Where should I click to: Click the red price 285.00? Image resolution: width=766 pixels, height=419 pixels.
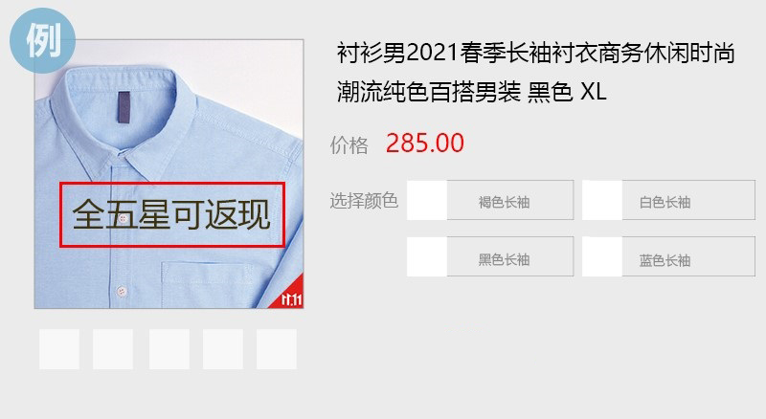(x=424, y=143)
